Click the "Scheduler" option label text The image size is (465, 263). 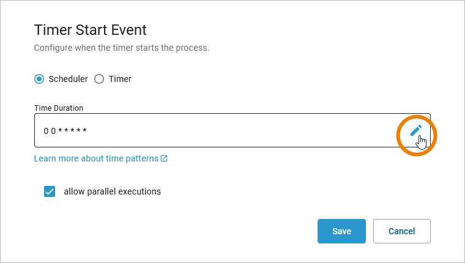68,79
